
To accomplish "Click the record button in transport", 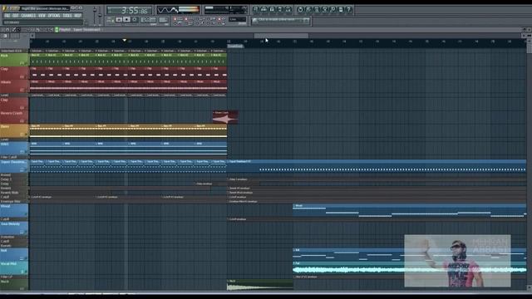I will click(135, 20).
